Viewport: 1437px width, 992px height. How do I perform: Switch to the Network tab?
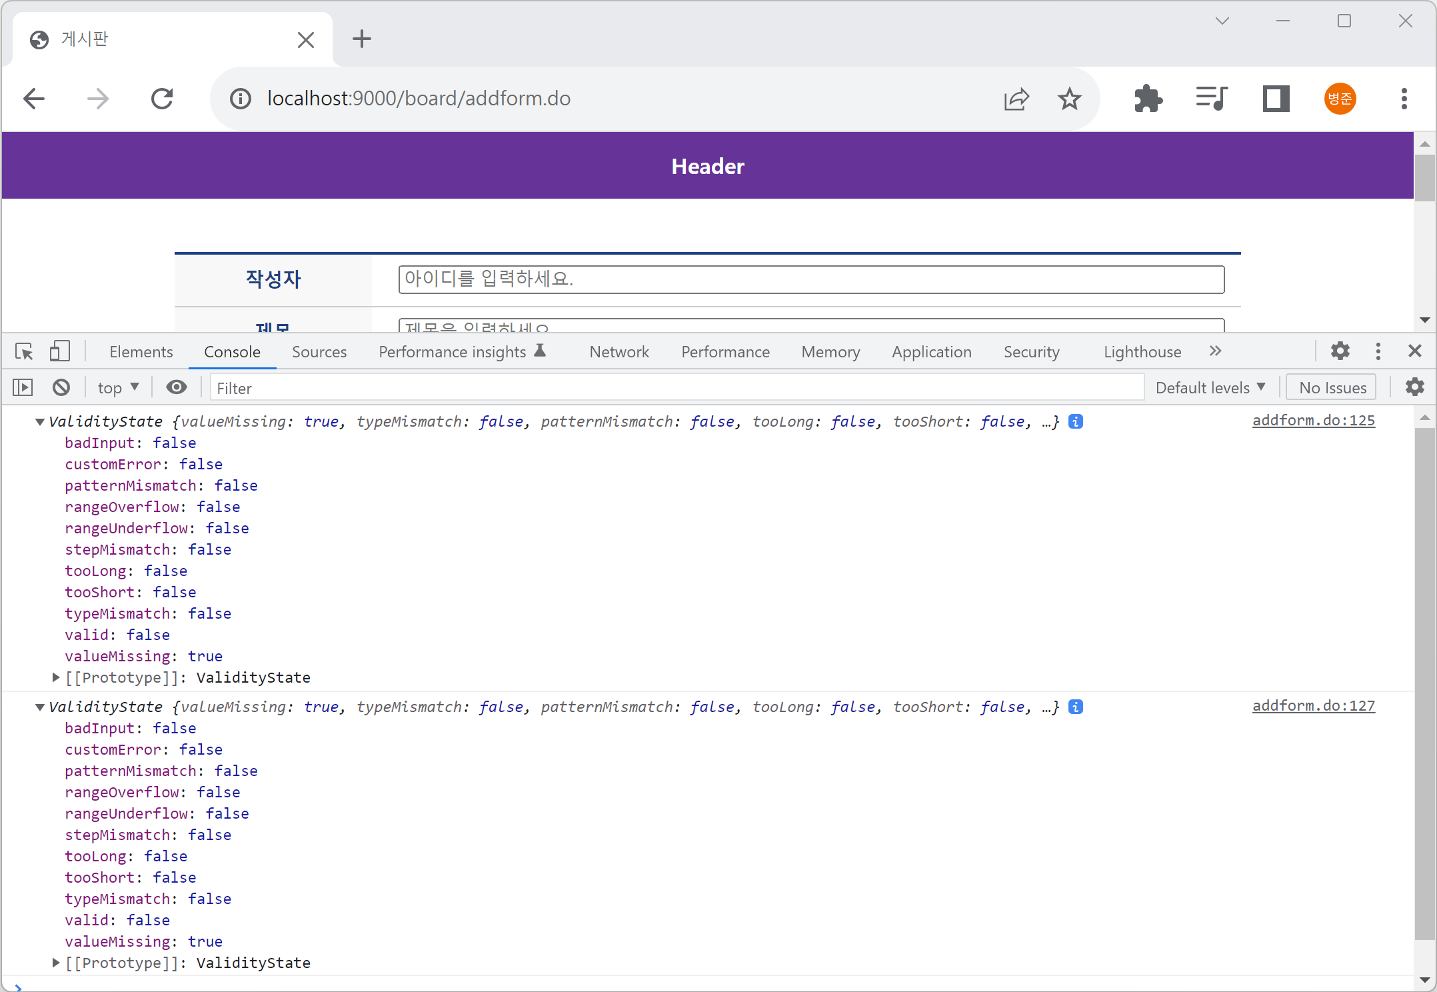tap(619, 351)
